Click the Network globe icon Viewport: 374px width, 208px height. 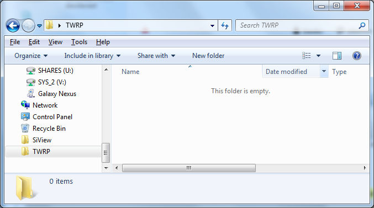25,105
